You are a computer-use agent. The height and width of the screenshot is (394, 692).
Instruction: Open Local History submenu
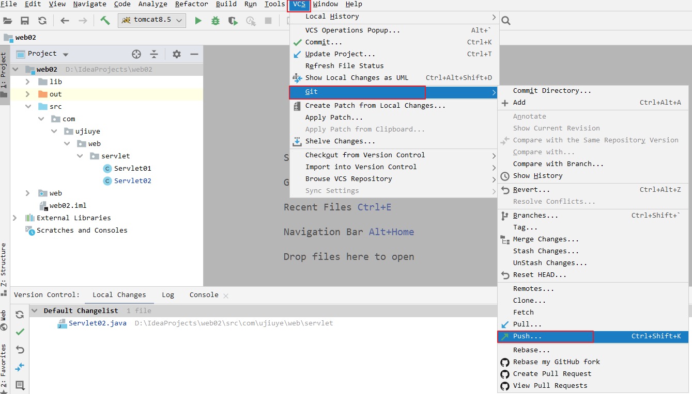(394, 17)
